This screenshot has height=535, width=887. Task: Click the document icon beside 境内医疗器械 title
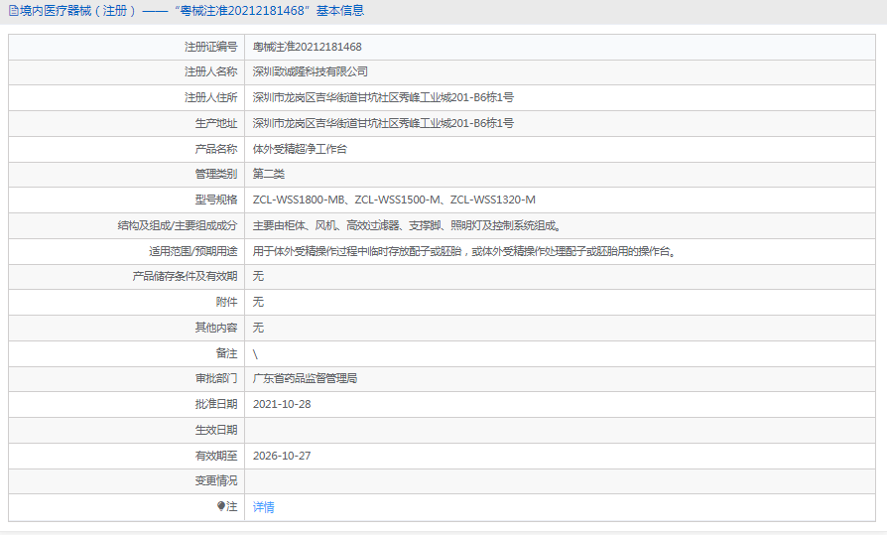pos(13,11)
